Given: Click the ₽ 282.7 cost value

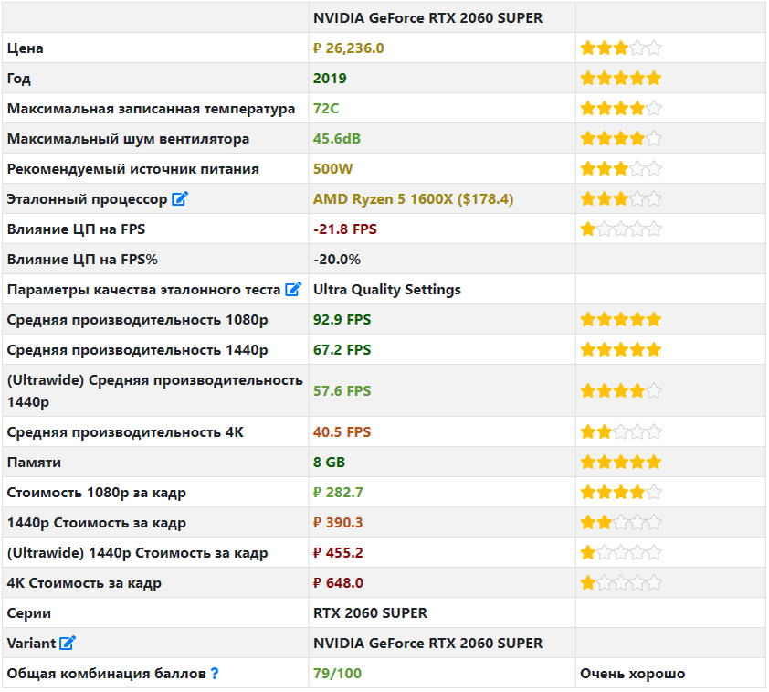Looking at the screenshot, I should coord(338,492).
